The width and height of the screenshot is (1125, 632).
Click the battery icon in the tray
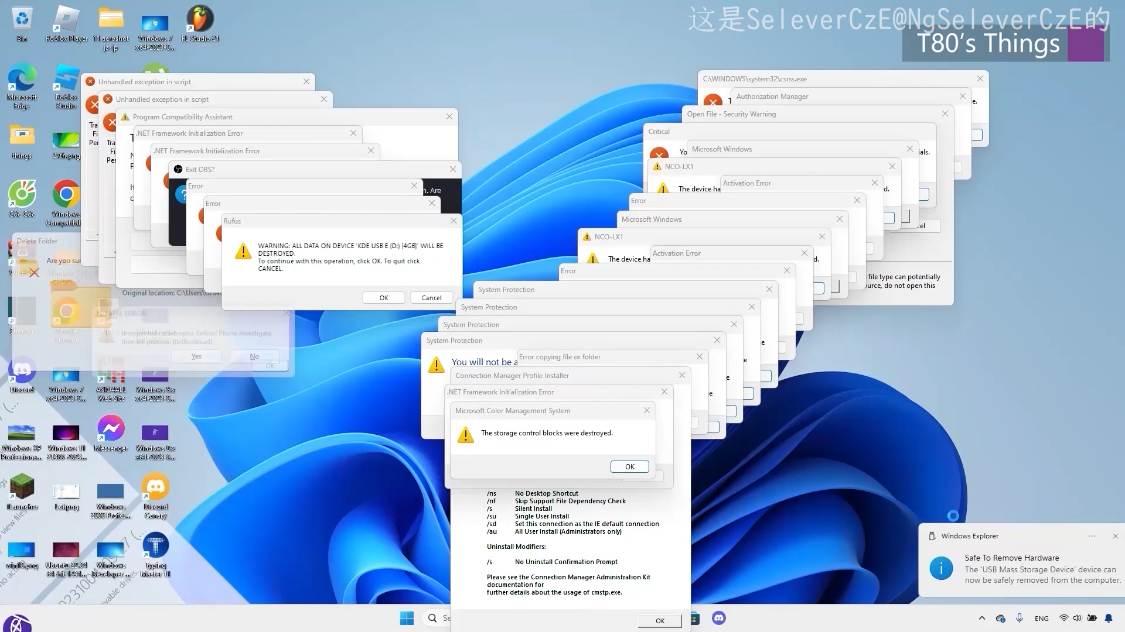(x=1092, y=618)
